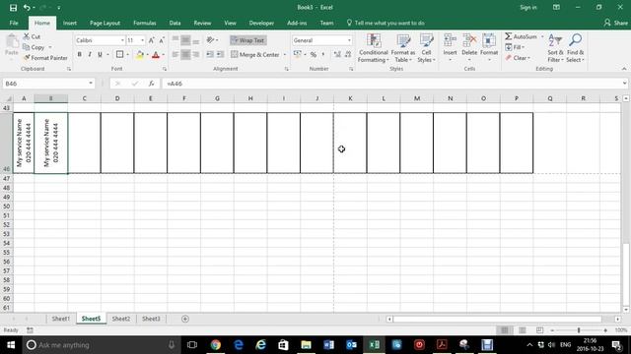
Task: Copy the selection
Action: (34, 47)
